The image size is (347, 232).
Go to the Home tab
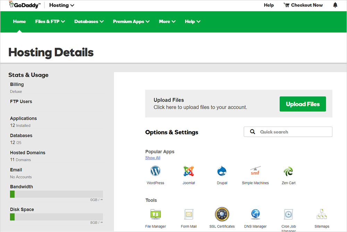tap(19, 22)
